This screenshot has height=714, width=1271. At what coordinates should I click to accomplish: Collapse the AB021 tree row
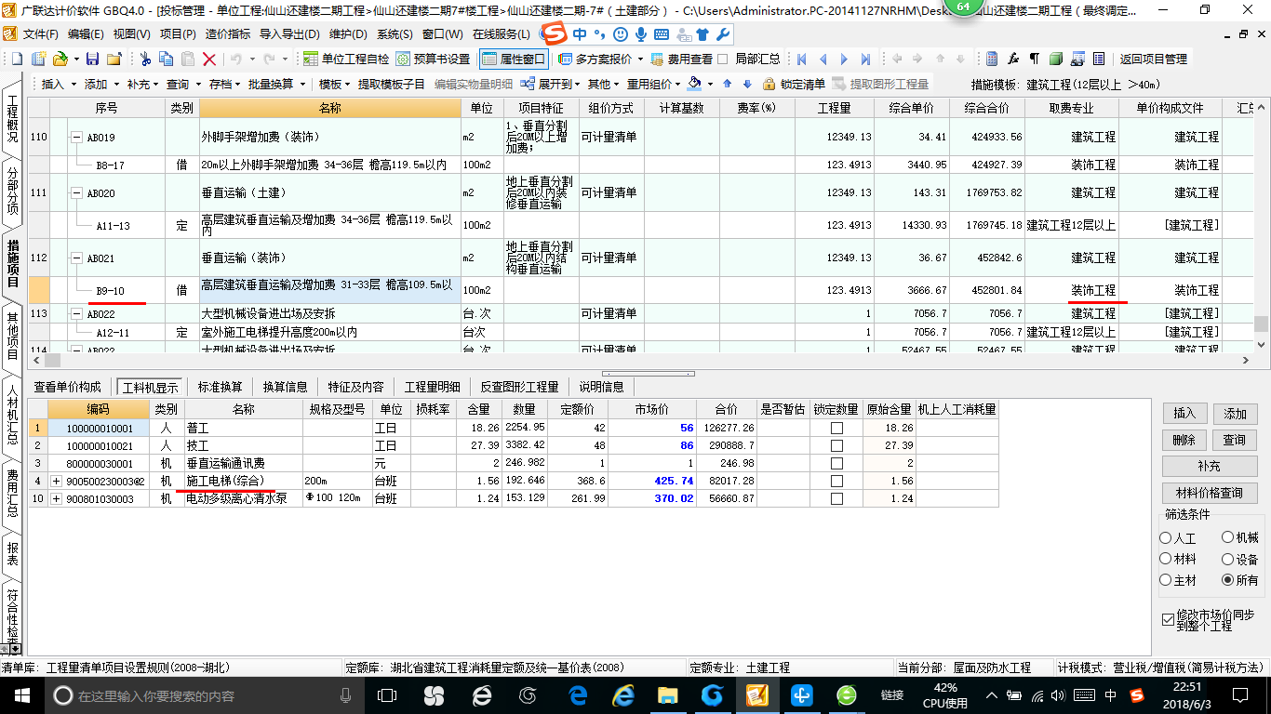(76, 258)
